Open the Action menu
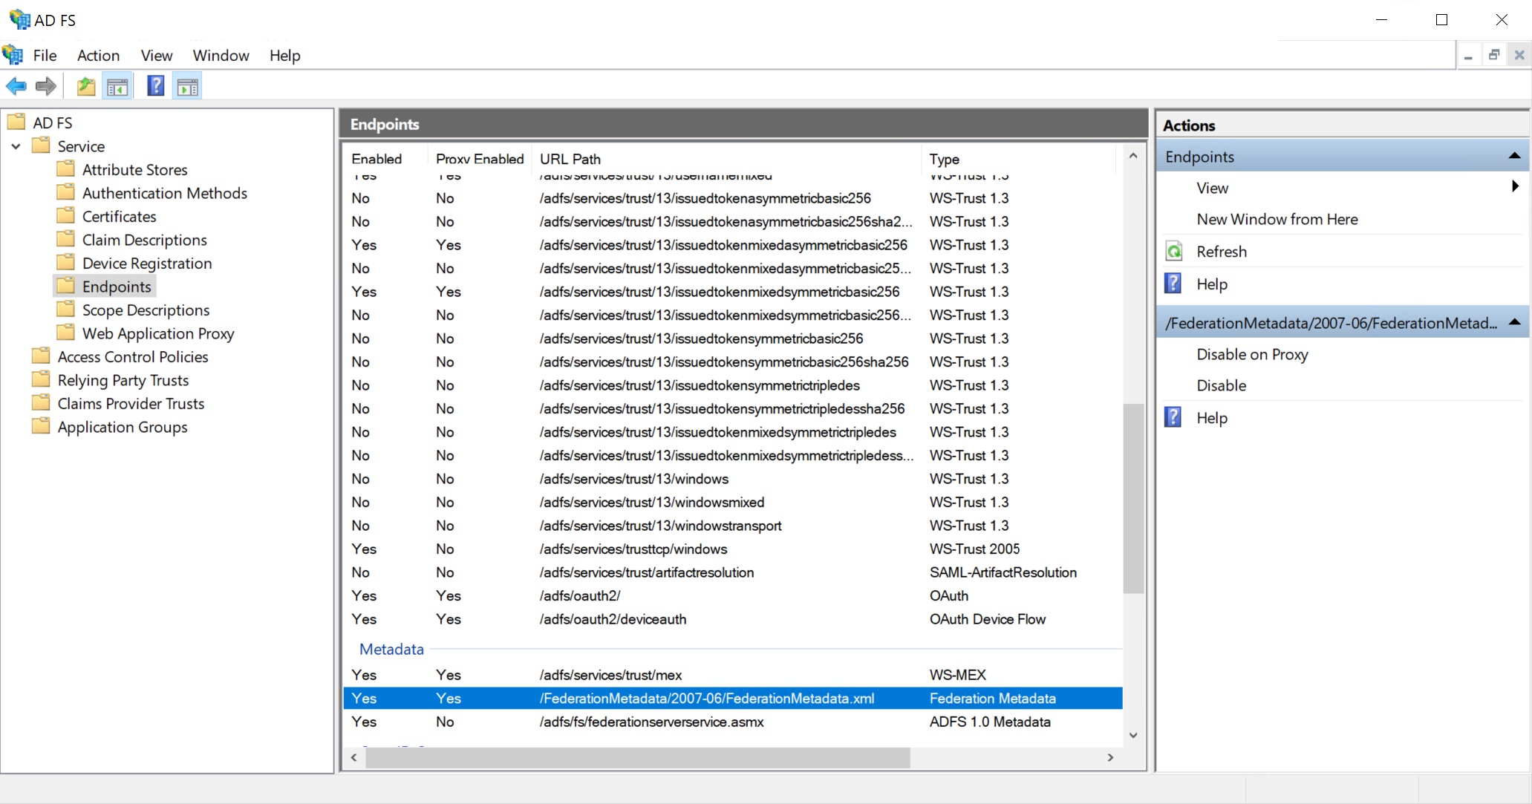1532x804 pixels. (98, 56)
